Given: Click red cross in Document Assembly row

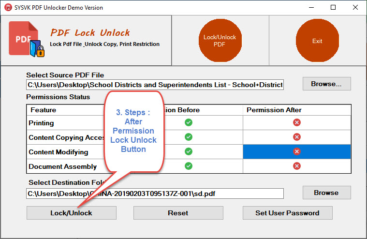Looking at the screenshot, I should [x=297, y=166].
